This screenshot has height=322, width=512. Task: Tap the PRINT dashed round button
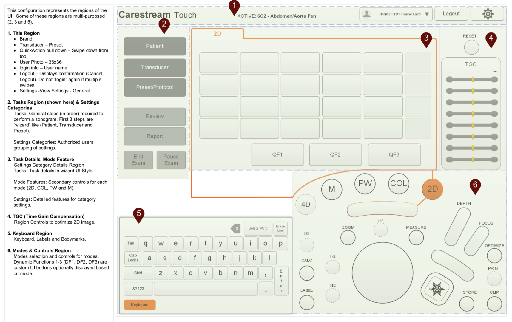(494, 278)
